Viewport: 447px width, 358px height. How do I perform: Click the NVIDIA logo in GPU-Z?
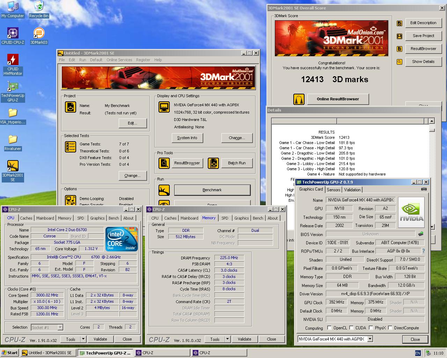pyautogui.click(x=412, y=212)
